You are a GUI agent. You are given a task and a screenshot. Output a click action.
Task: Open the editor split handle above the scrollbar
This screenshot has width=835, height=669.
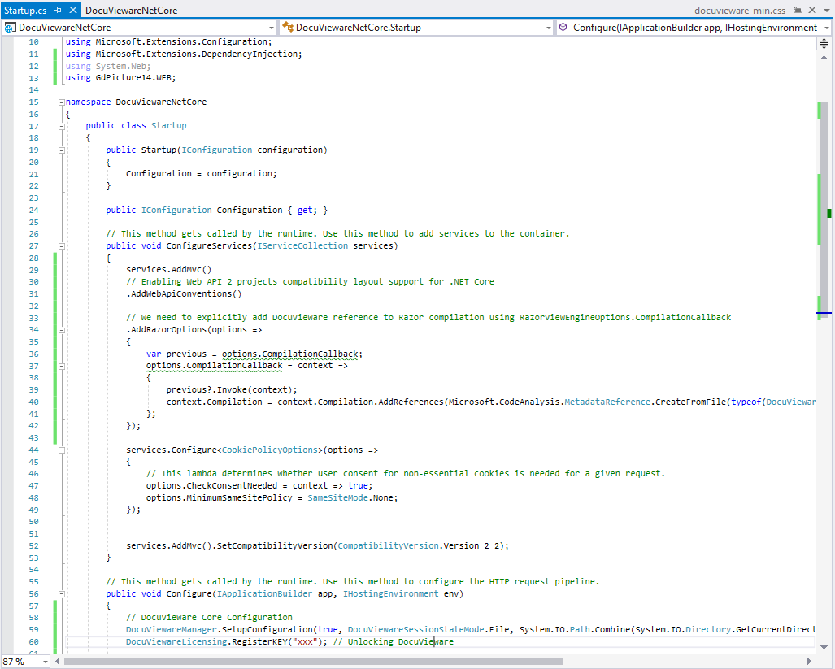pyautogui.click(x=824, y=42)
